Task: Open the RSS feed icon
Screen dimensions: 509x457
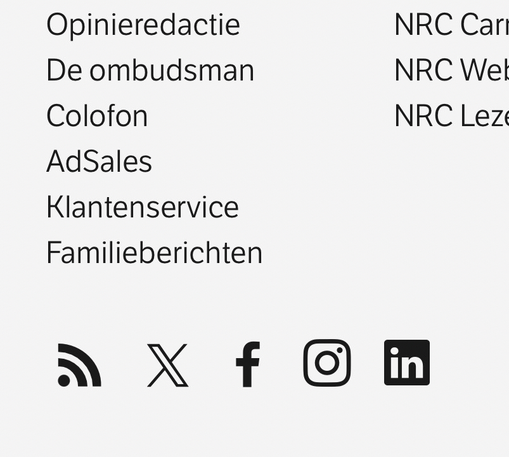Action: click(79, 364)
